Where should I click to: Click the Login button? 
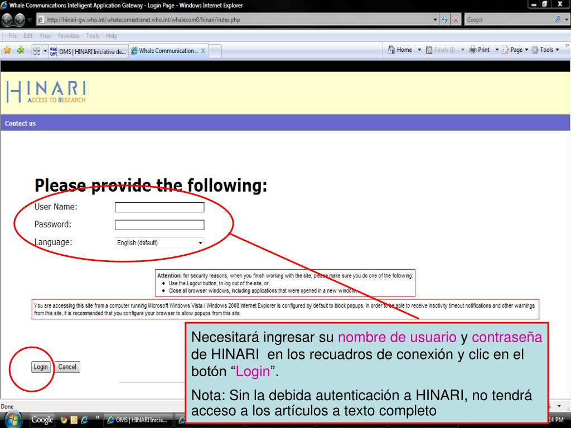(x=40, y=367)
